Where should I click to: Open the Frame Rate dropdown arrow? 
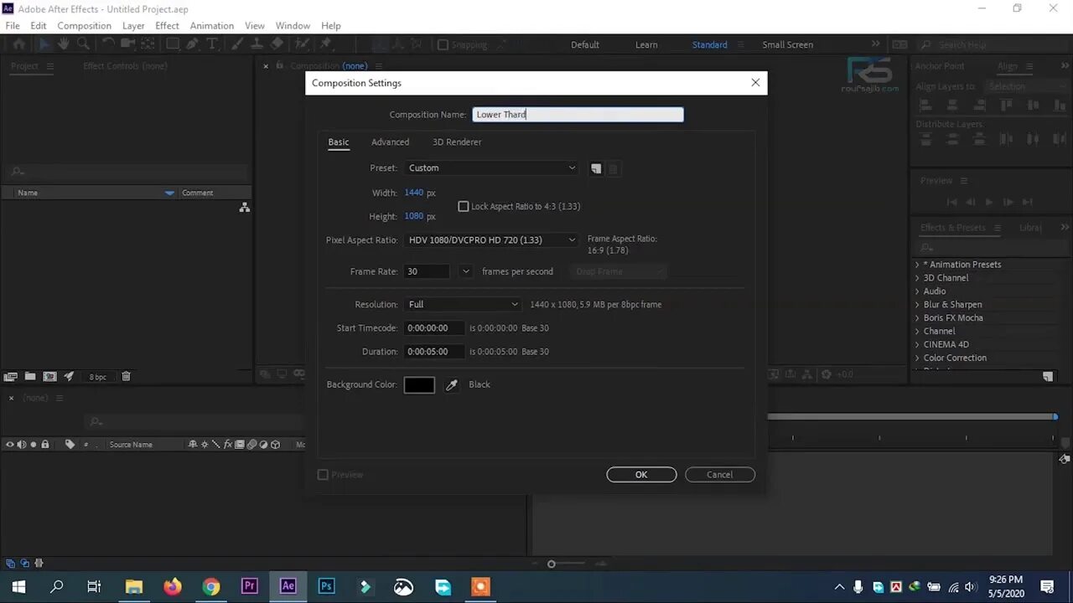466,271
